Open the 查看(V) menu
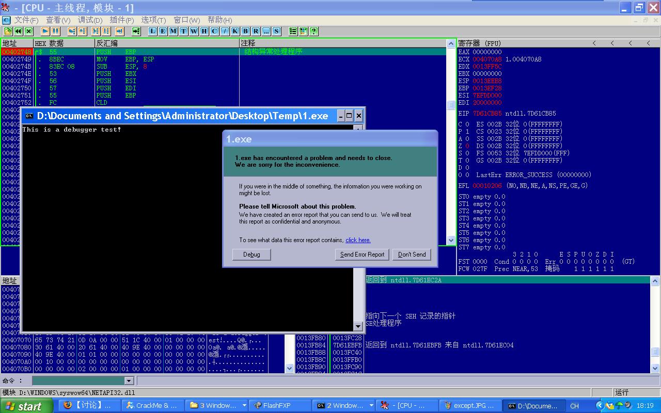This screenshot has height=413, width=661. 58,20
